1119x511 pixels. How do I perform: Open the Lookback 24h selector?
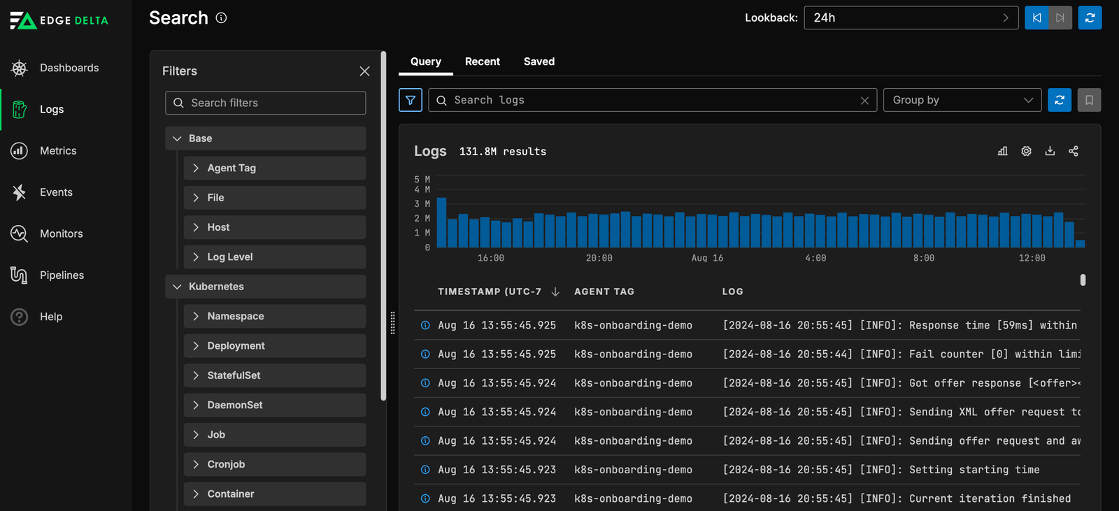pos(911,17)
